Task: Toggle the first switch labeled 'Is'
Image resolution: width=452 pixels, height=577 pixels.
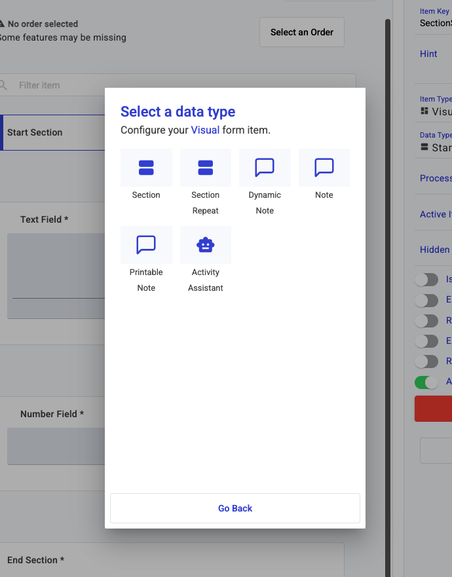Action: 426,280
